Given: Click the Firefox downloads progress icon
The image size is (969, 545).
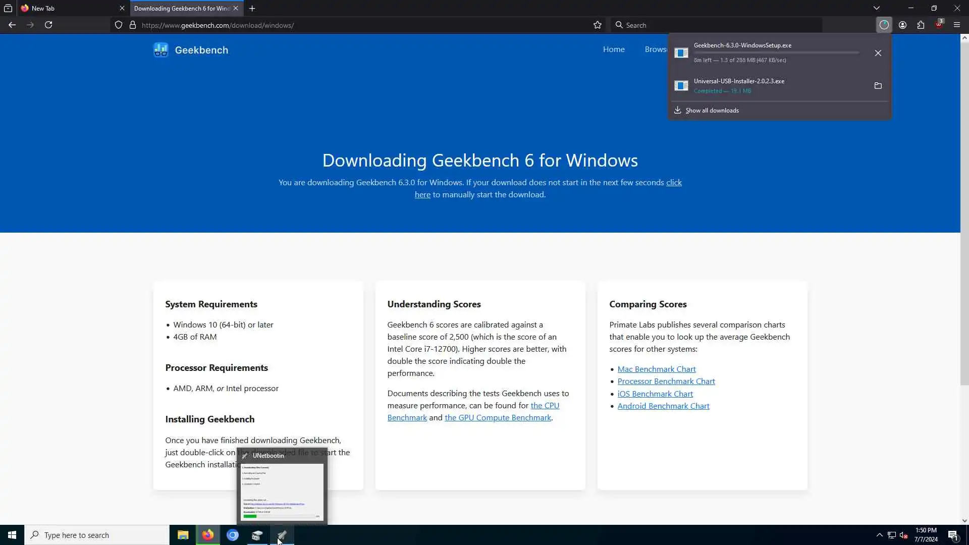Looking at the screenshot, I should coord(884,25).
